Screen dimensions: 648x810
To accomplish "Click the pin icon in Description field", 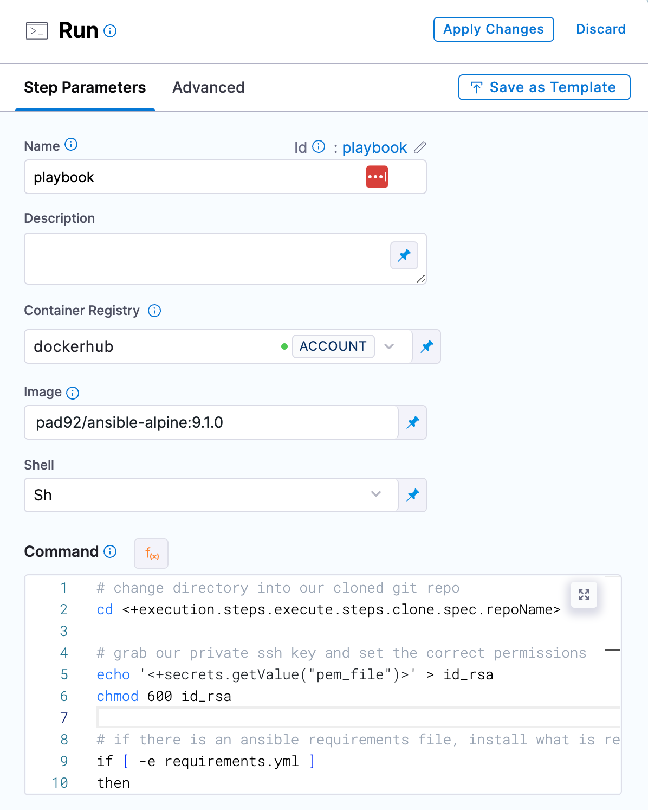I will [x=404, y=255].
